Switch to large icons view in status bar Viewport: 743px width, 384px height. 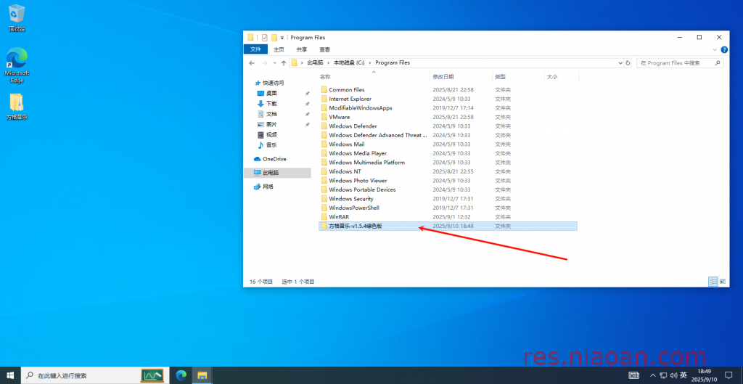[723, 282]
